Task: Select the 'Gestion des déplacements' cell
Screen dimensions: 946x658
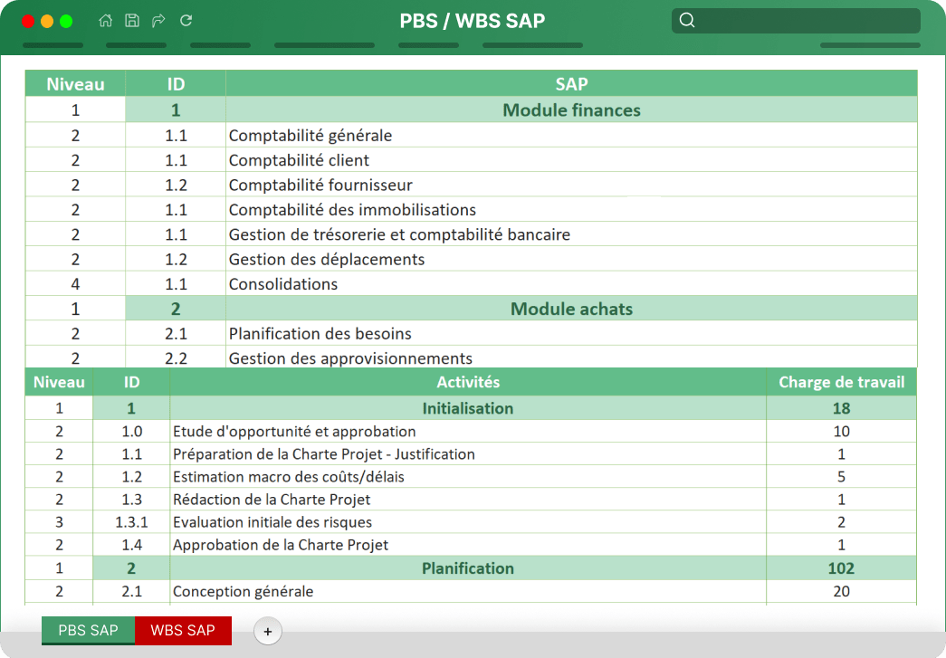Action: (571, 259)
